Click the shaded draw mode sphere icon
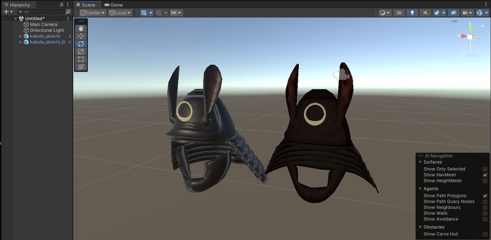 (x=382, y=13)
